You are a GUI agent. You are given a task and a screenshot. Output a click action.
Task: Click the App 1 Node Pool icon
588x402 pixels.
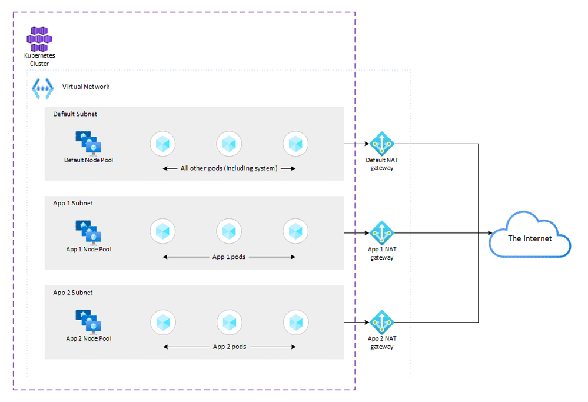[x=88, y=230]
